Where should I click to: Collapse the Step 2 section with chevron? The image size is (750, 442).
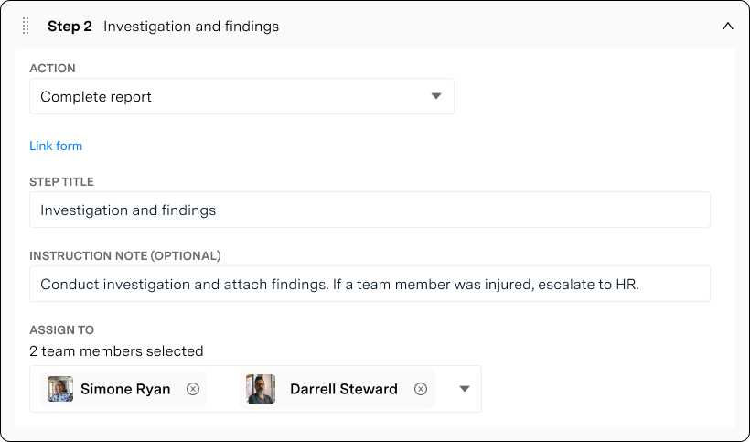(x=728, y=27)
